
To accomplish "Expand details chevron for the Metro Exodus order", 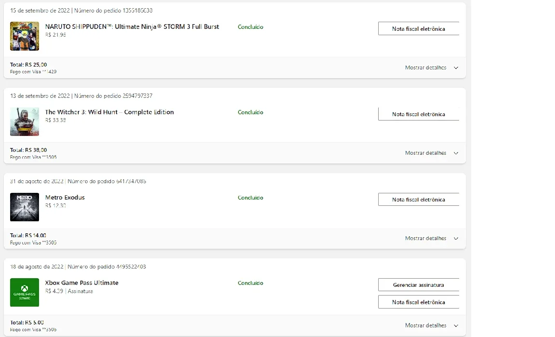I will [x=456, y=239].
